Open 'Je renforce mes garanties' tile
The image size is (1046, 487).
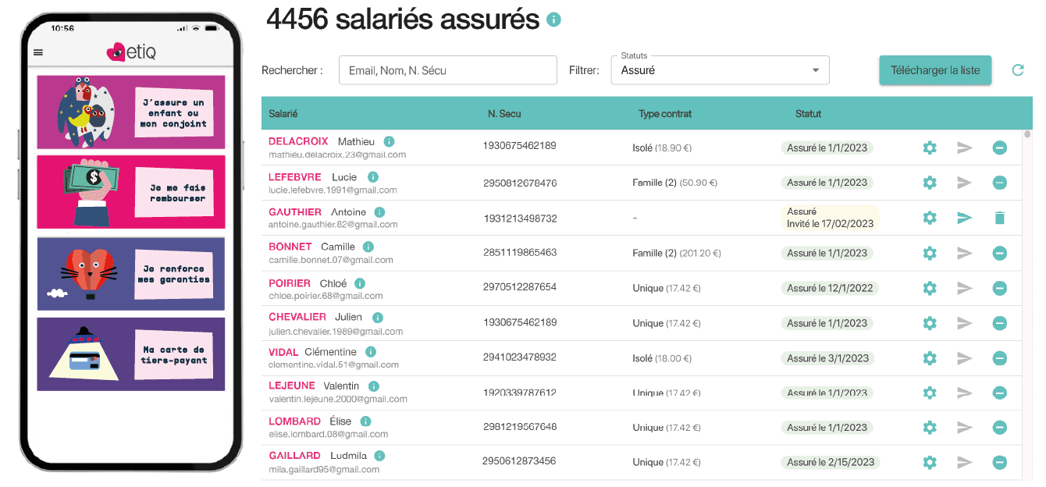131,273
